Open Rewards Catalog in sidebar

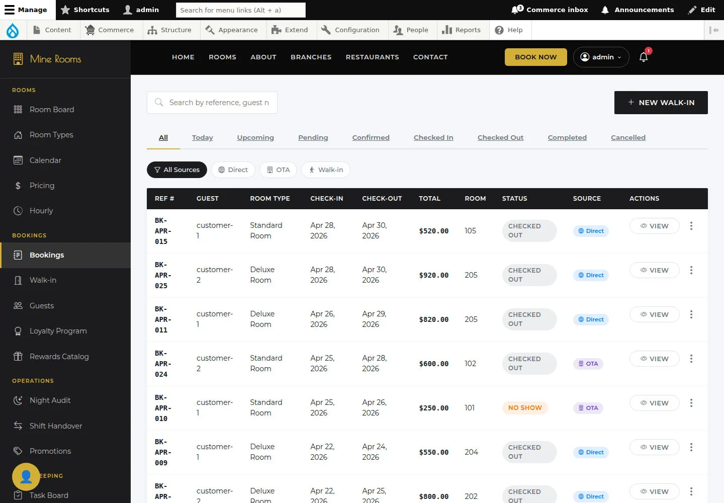65,357
